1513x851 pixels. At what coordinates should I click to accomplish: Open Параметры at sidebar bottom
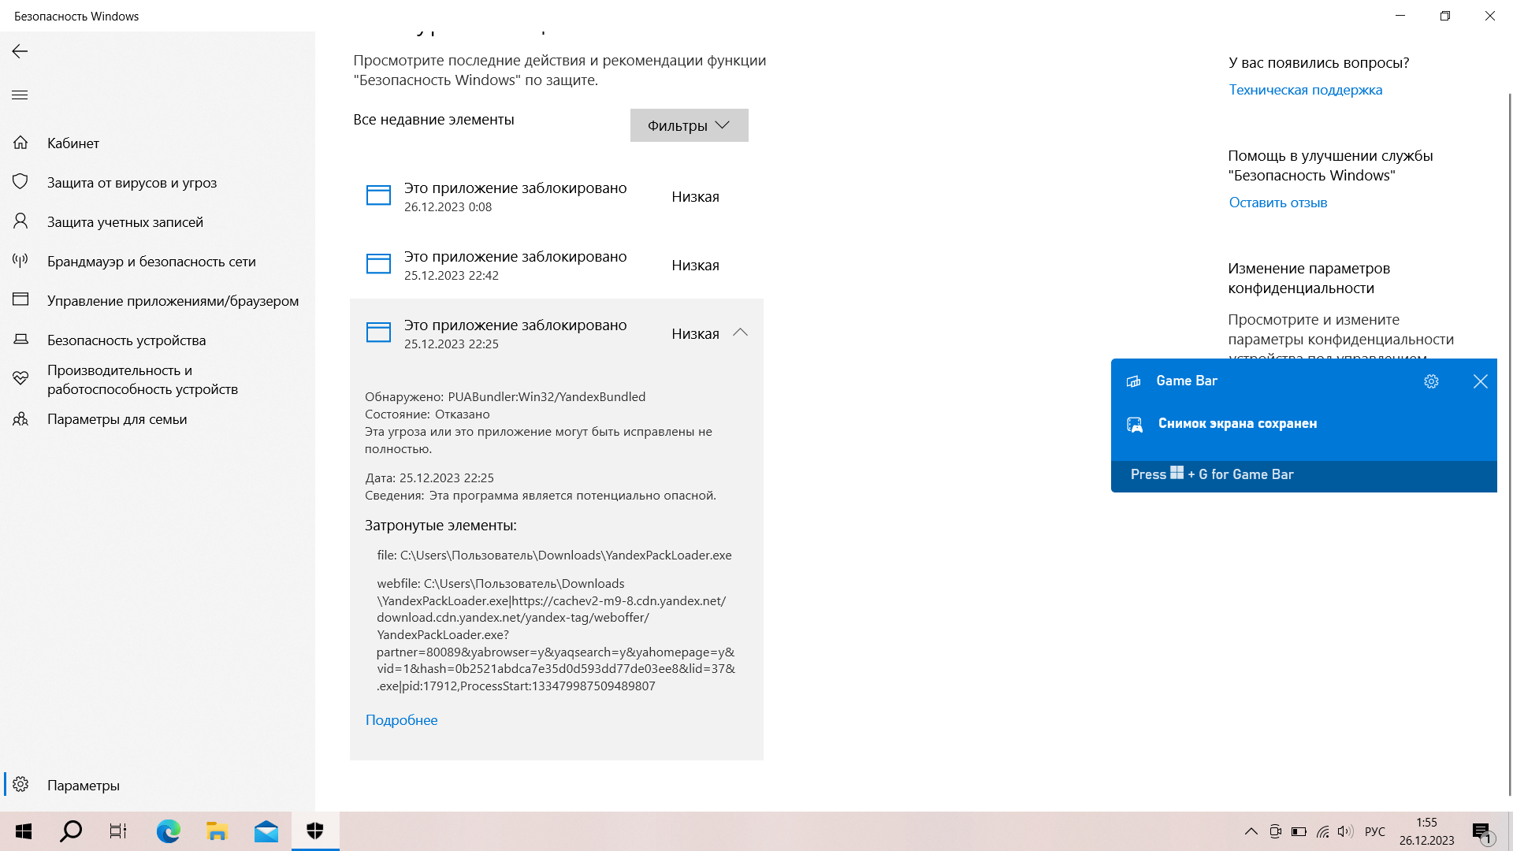pos(158,785)
